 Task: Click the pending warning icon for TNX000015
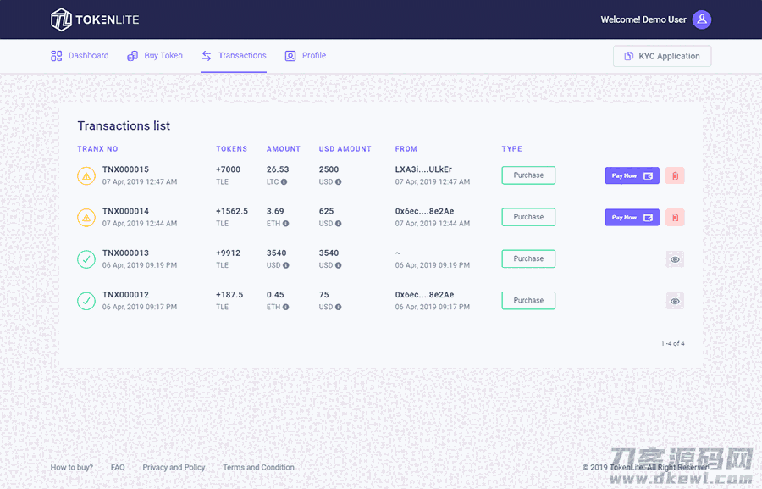[86, 175]
